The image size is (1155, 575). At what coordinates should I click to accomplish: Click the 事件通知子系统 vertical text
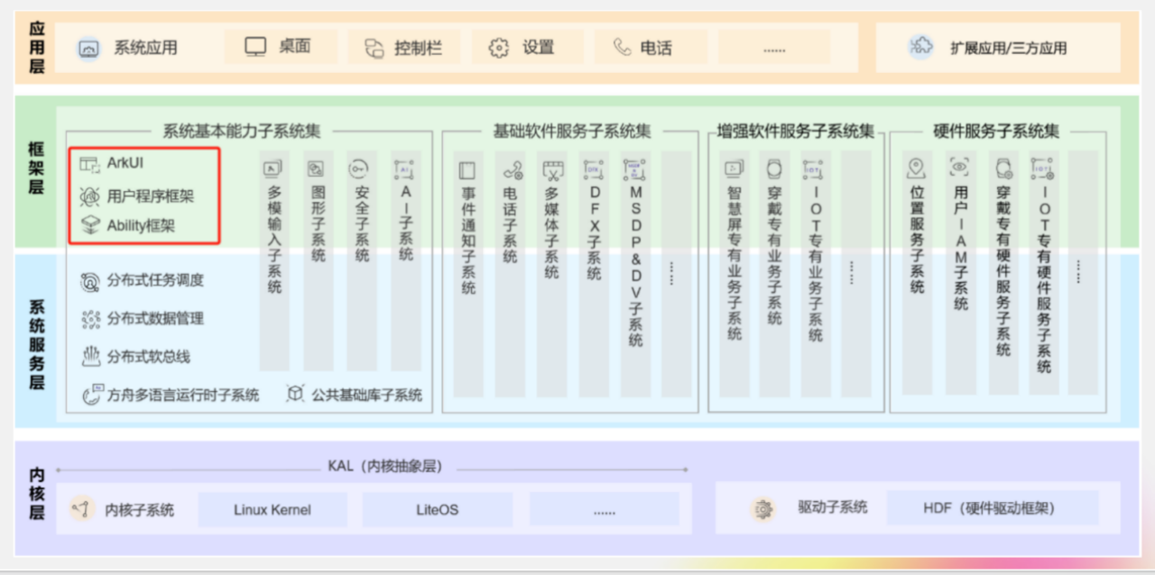(468, 241)
